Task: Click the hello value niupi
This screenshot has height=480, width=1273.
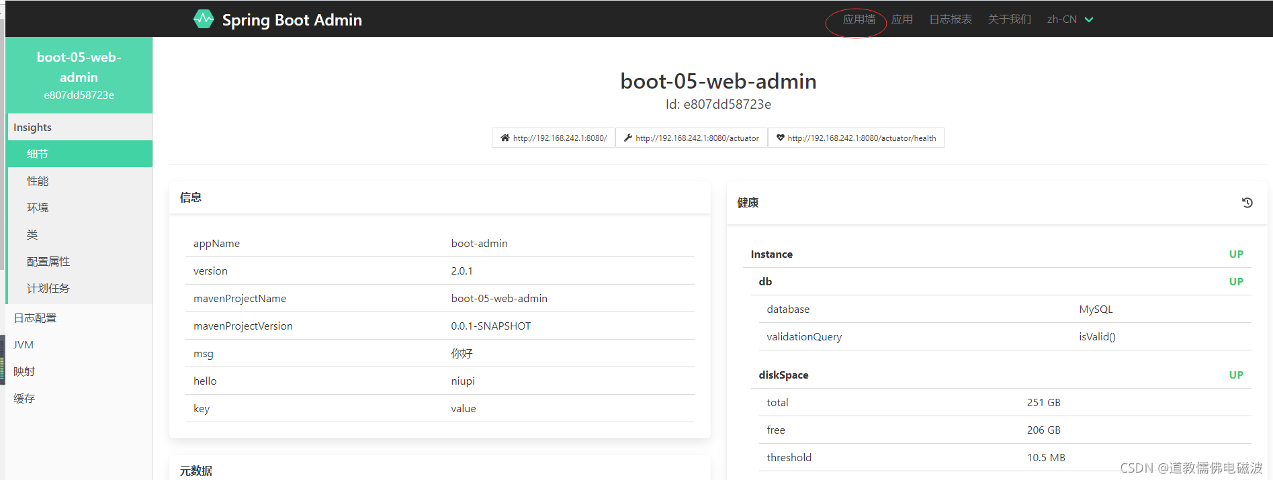Action: click(x=463, y=381)
